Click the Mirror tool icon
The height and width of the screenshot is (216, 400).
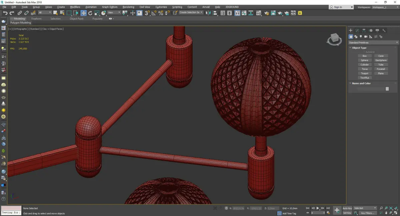tap(208, 13)
